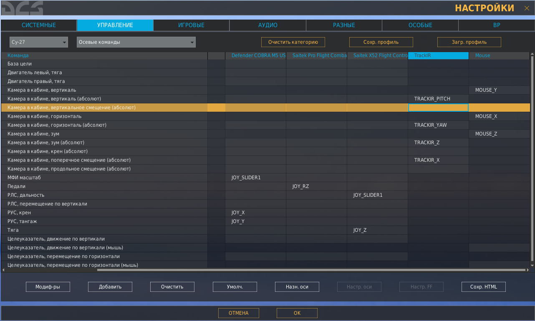Switch to the СИСТЕМНЫЕ tab
The image size is (535, 321).
(x=39, y=25)
